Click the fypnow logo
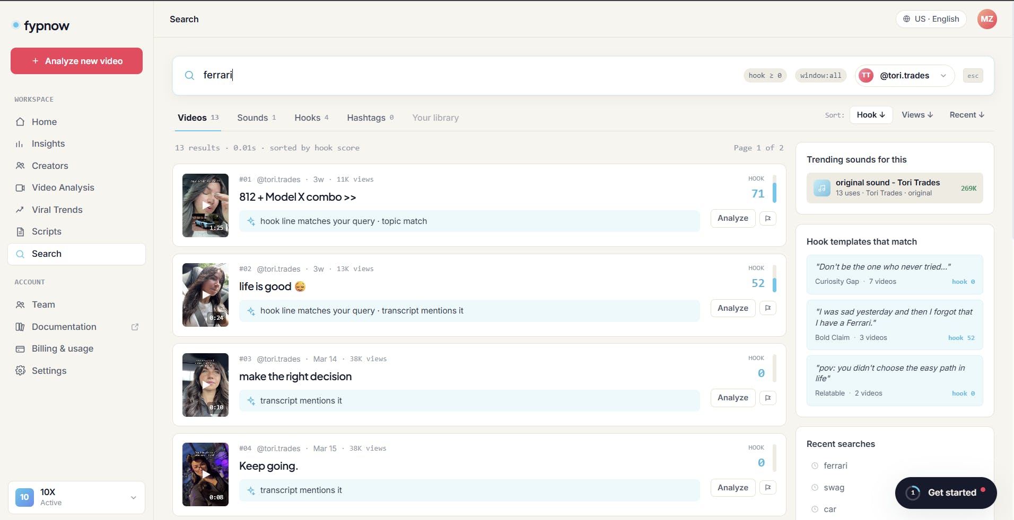Image resolution: width=1014 pixels, height=520 pixels. click(41, 25)
